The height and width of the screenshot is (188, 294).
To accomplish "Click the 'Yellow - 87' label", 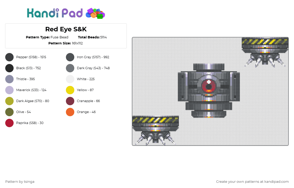I will point(85,90).
